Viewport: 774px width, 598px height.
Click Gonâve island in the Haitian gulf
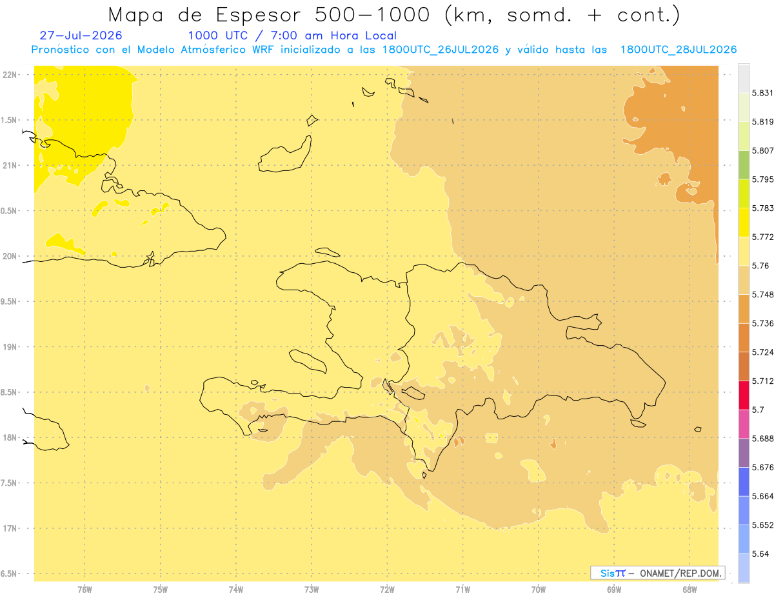point(307,361)
